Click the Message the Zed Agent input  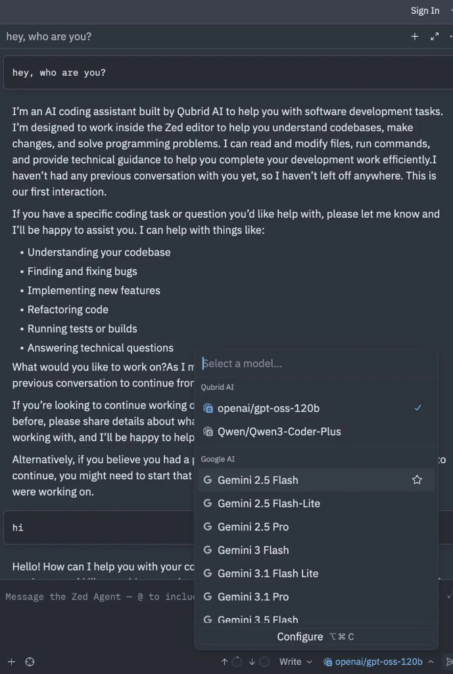tap(99, 596)
